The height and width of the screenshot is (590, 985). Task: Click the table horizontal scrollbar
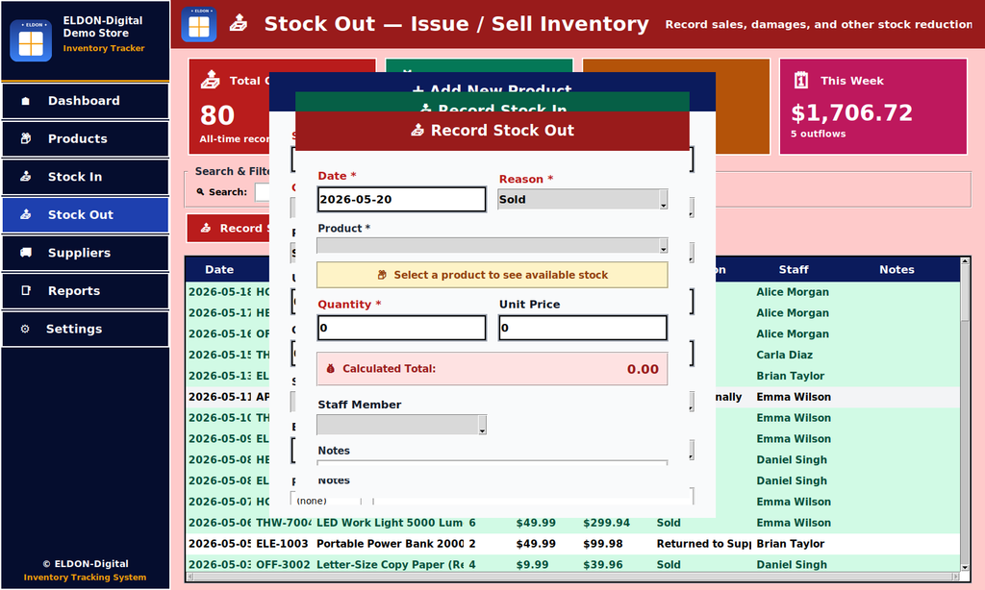tap(573, 577)
